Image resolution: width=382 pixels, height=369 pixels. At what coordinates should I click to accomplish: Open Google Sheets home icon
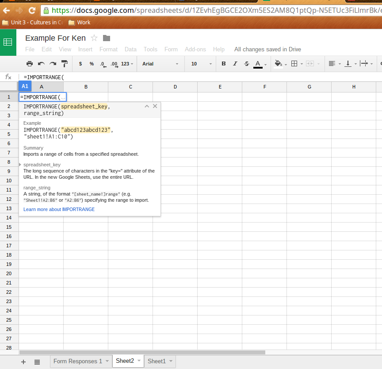(8, 42)
